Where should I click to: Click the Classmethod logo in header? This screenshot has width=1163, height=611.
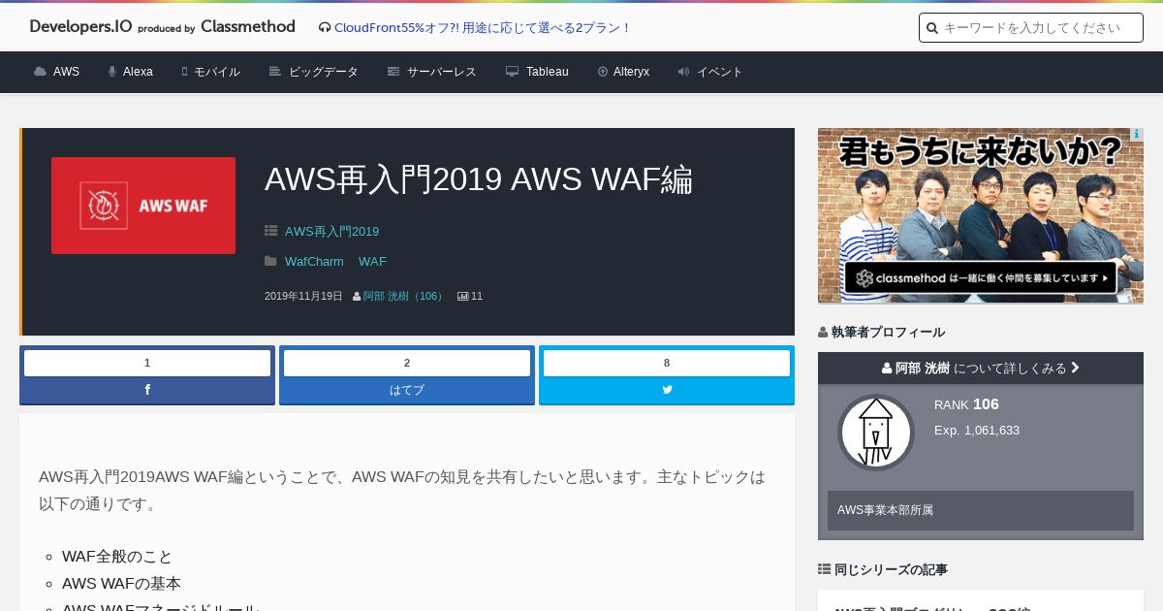coord(248,26)
